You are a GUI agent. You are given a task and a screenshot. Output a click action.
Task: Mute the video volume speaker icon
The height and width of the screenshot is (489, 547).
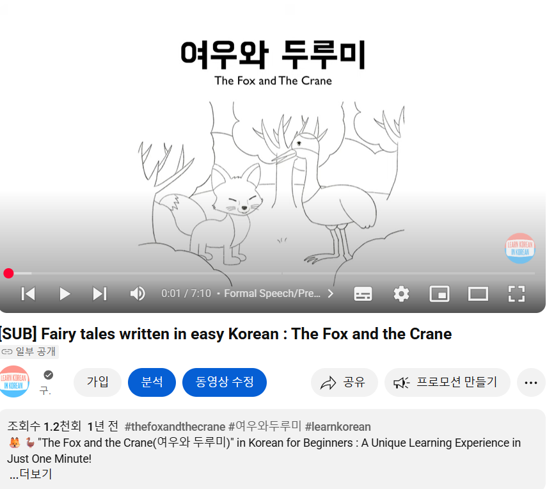tap(138, 294)
